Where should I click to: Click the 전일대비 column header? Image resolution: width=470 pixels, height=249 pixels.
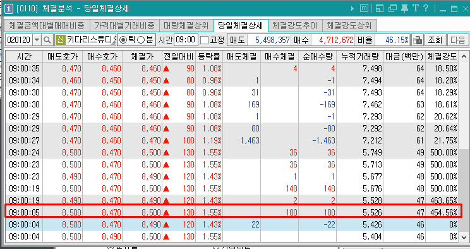(x=179, y=56)
